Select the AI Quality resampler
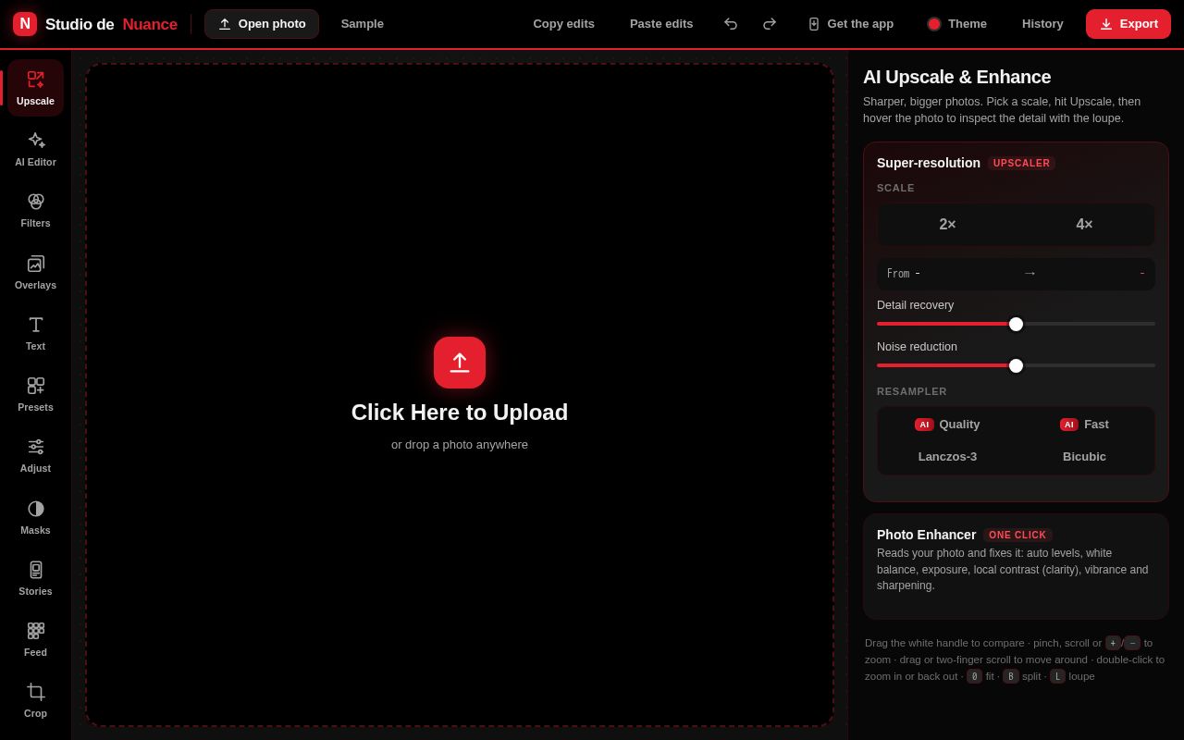The image size is (1184, 740). click(947, 425)
